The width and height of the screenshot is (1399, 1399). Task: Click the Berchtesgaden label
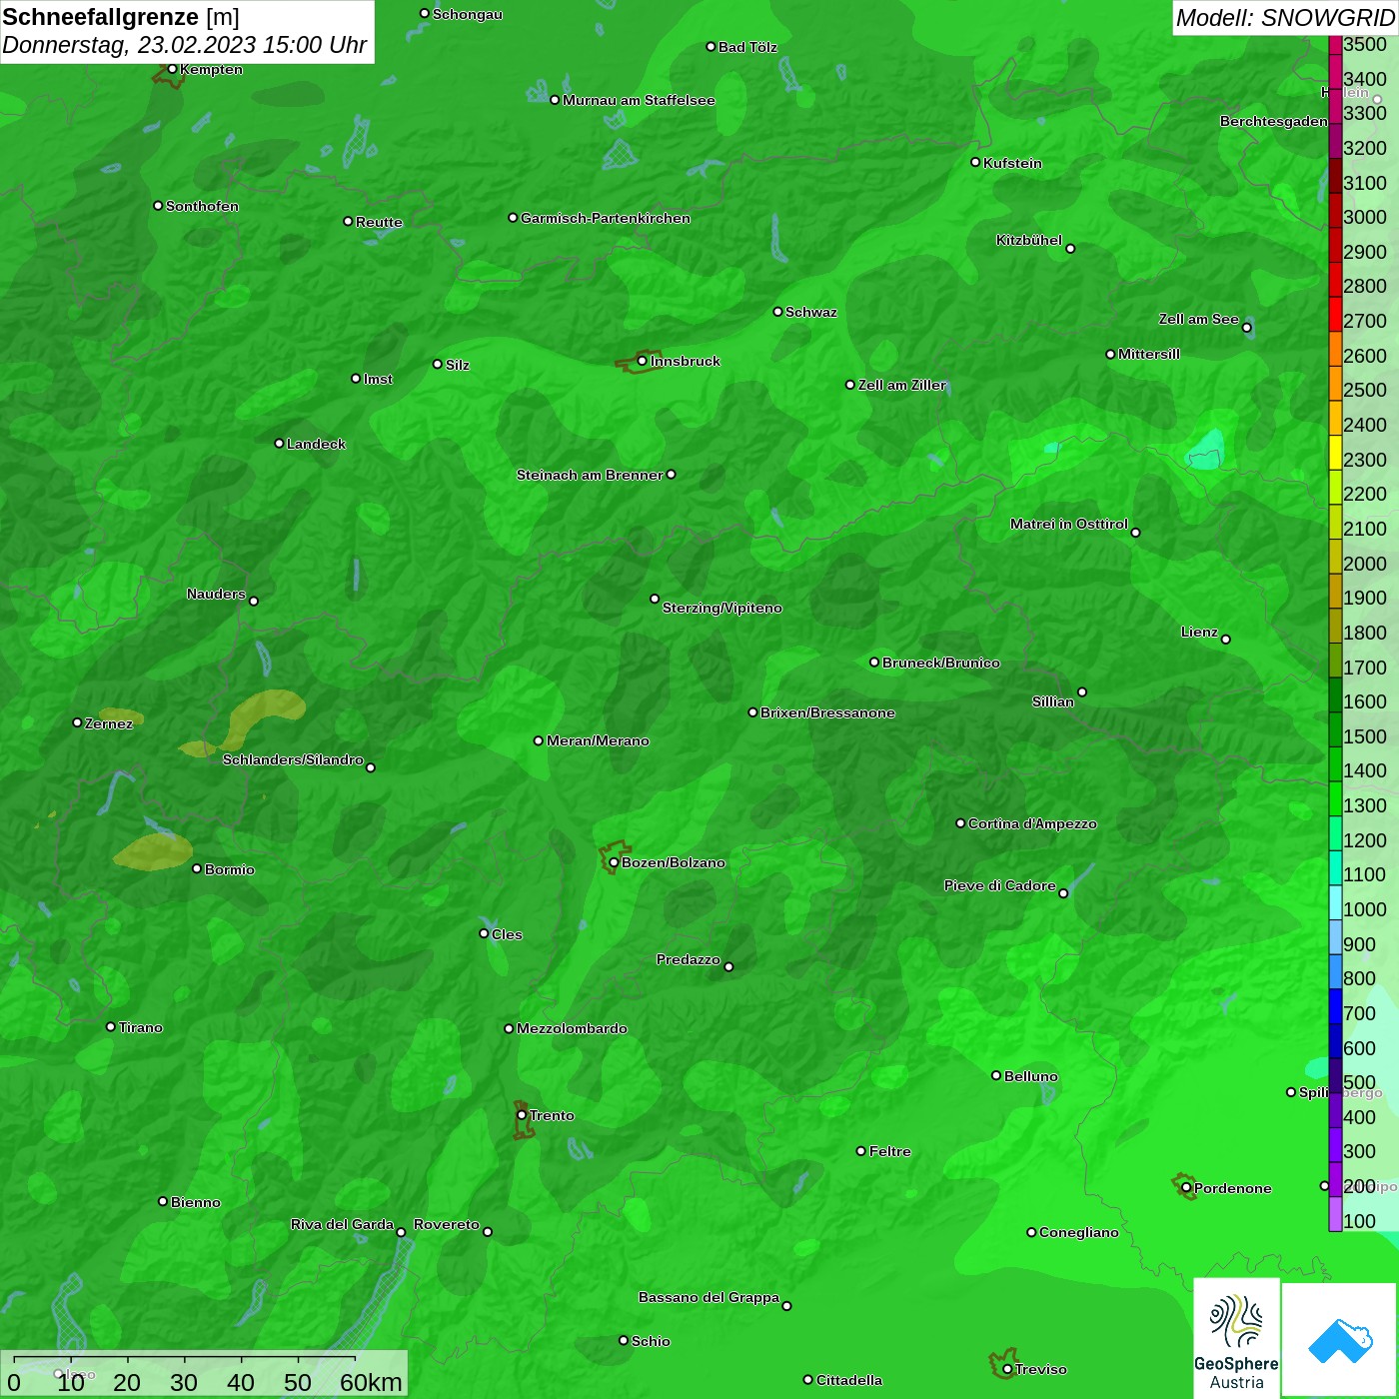click(x=1274, y=121)
